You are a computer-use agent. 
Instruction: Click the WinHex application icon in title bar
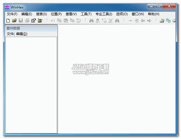7,7
